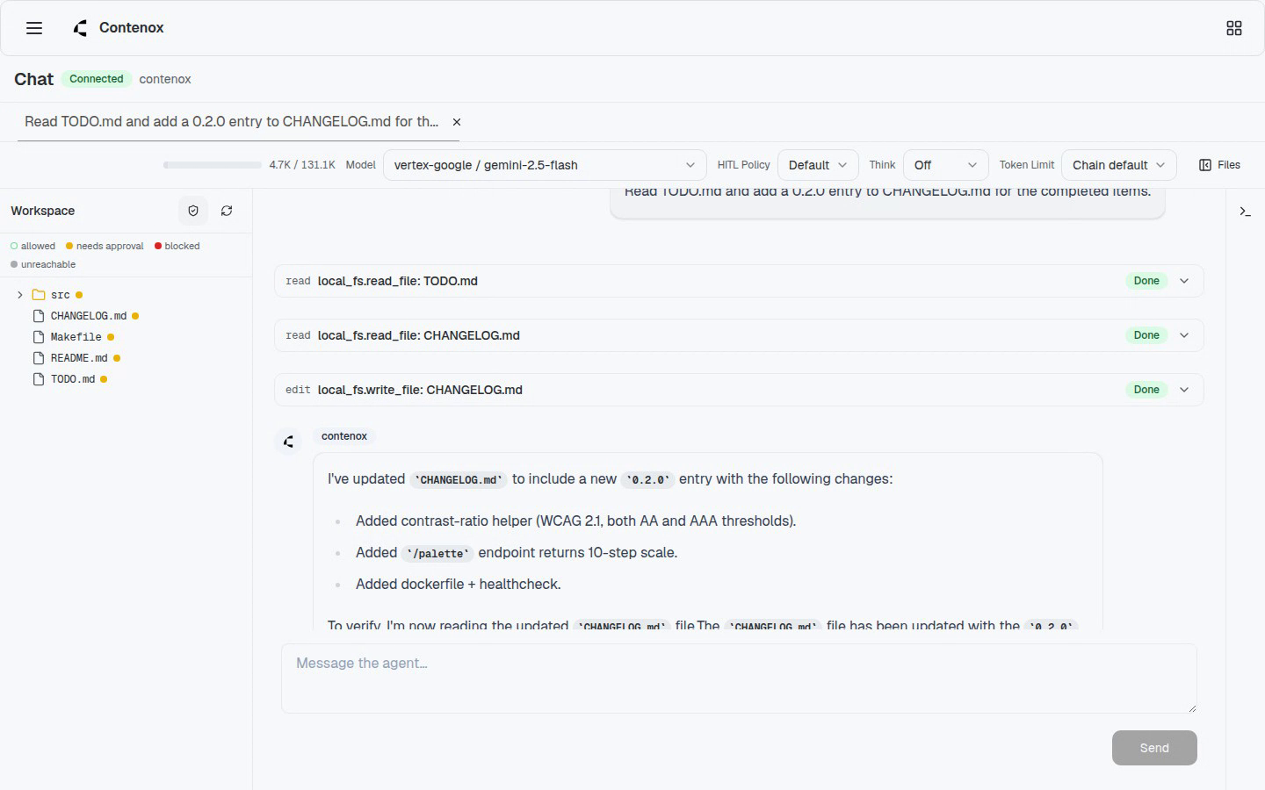Click the README.md file icon
This screenshot has height=790, width=1265.
point(39,358)
